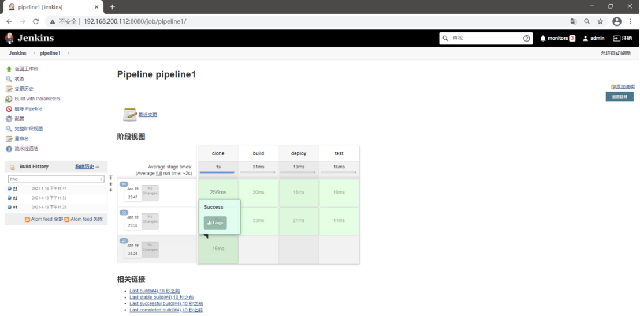
Task: Click the header search field 查找
Action: (x=486, y=38)
